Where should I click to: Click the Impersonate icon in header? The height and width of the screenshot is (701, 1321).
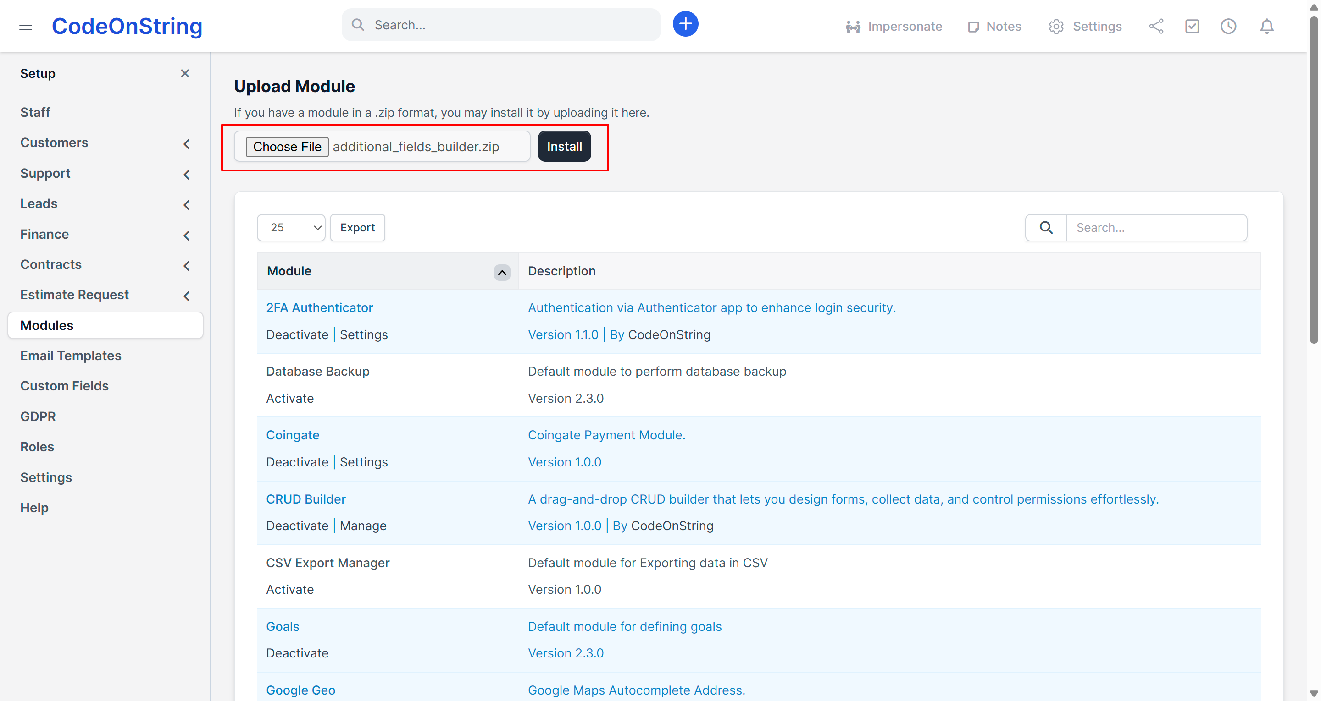click(853, 27)
